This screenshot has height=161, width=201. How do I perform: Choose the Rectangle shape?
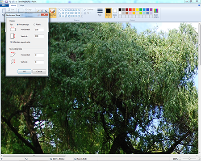pyautogui.click(x=69, y=10)
